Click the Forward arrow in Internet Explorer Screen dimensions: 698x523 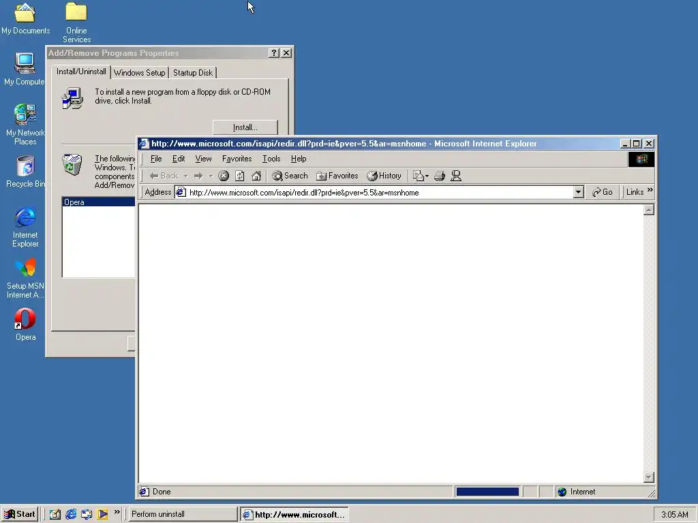tap(198, 176)
